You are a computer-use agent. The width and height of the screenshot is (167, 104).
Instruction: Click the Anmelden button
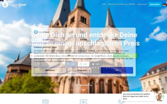155,4
